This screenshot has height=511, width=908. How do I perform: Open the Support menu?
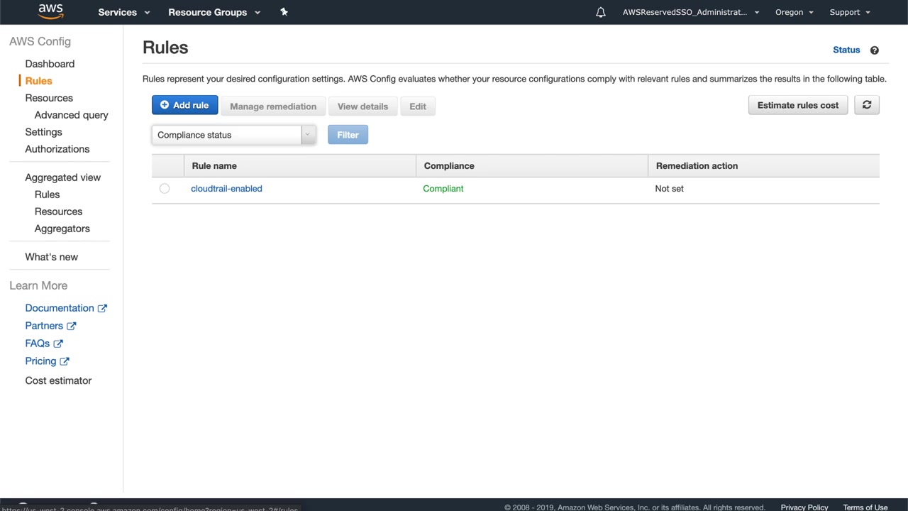[849, 12]
